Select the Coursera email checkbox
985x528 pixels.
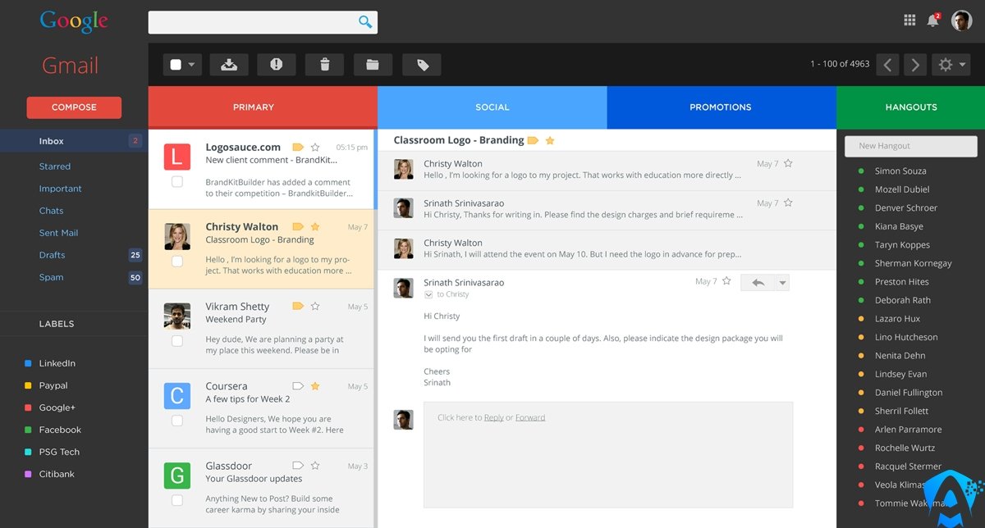click(177, 421)
